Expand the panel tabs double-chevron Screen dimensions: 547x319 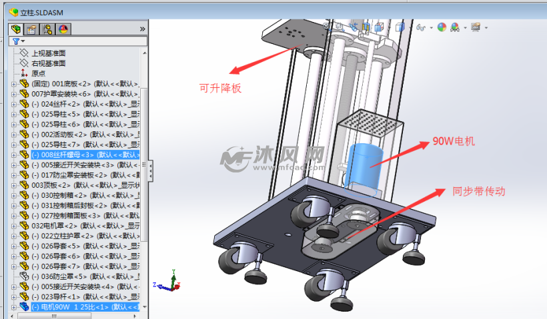(142, 29)
